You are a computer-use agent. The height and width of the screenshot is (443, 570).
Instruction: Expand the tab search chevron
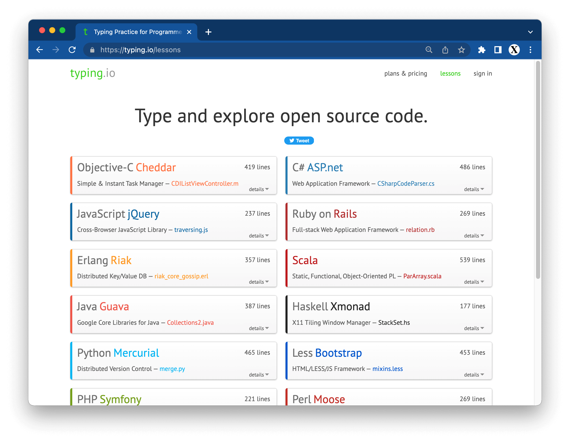(x=530, y=32)
